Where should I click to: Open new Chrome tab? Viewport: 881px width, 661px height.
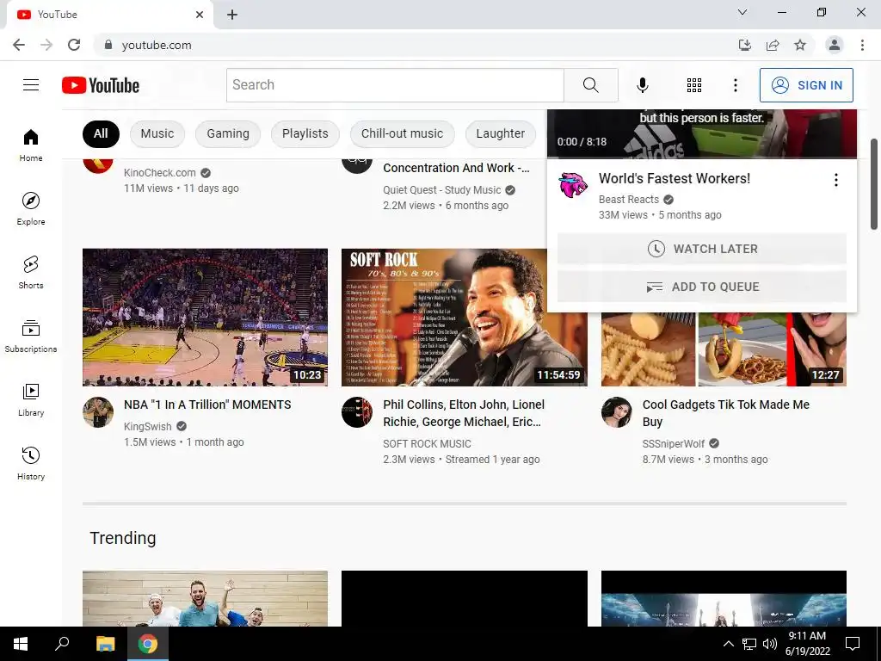click(232, 15)
